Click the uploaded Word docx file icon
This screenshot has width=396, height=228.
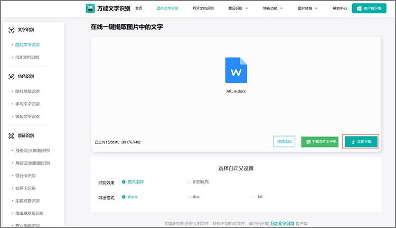236,70
